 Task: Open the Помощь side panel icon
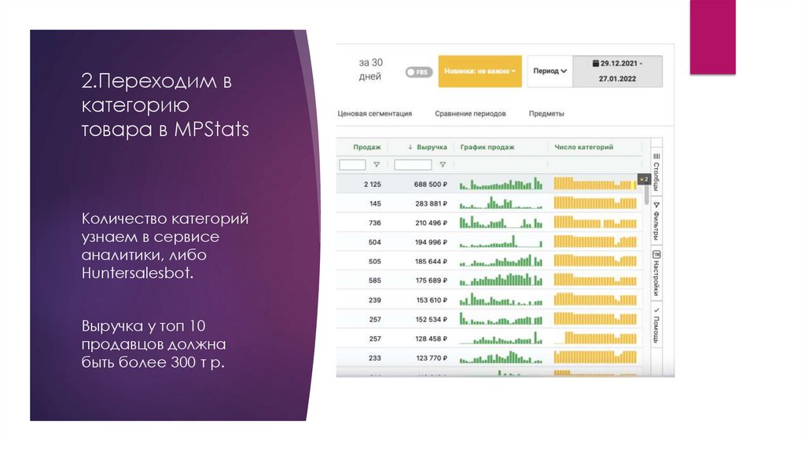tap(656, 326)
